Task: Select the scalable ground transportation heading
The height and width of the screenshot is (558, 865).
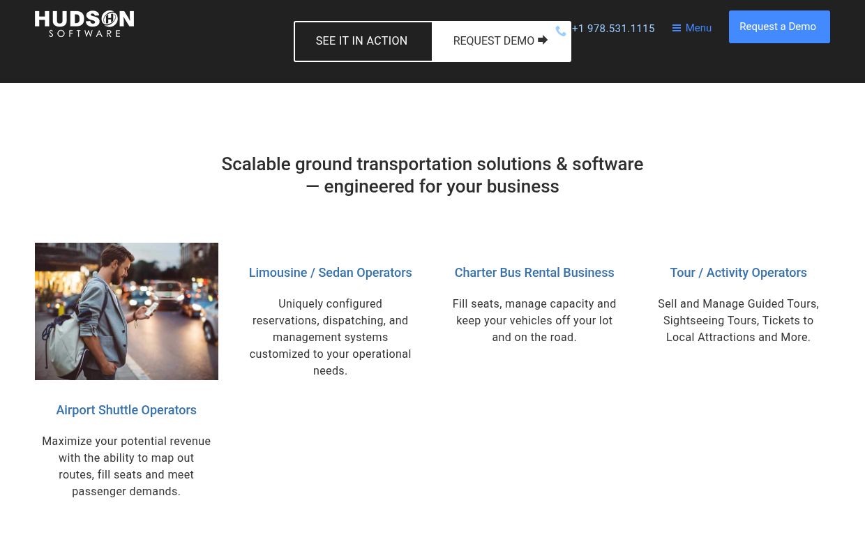Action: point(433,174)
